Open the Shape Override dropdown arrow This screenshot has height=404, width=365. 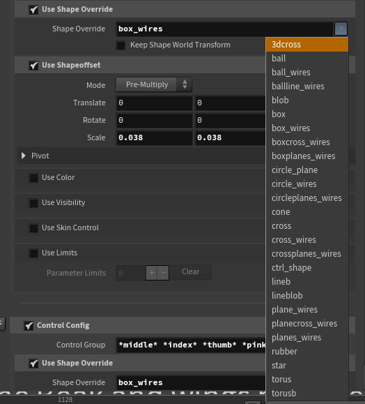[x=341, y=29]
